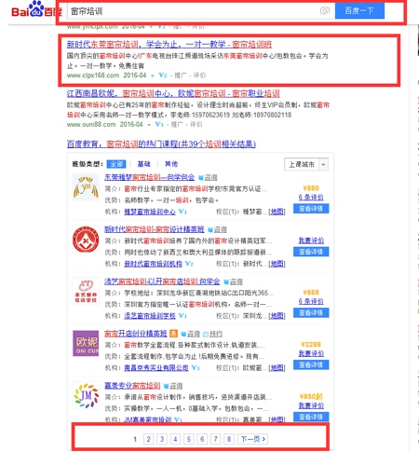This screenshot has width=419, height=453.
Task: Go to results page 5
Action: click(x=189, y=439)
